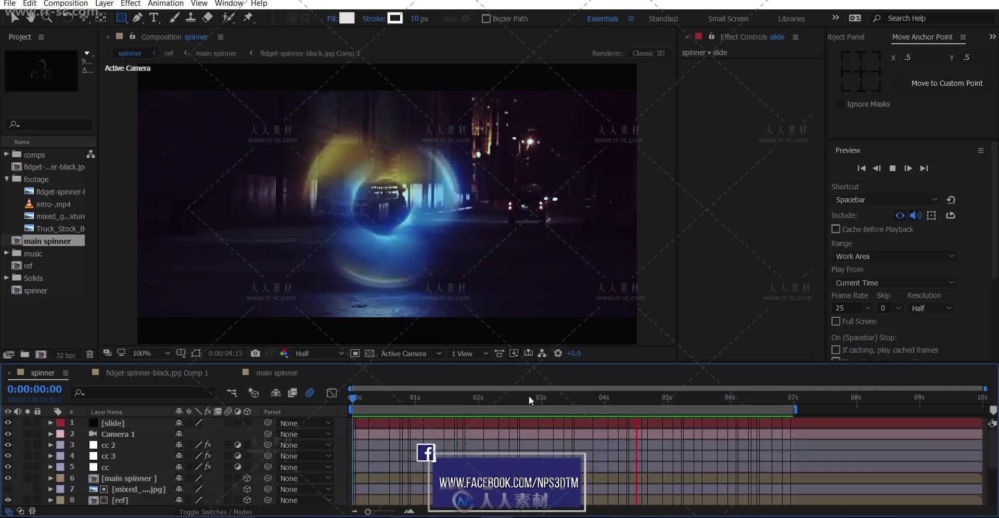The width and height of the screenshot is (999, 518).
Task: Enable the Bezier Path checkbox
Action: coord(486,19)
